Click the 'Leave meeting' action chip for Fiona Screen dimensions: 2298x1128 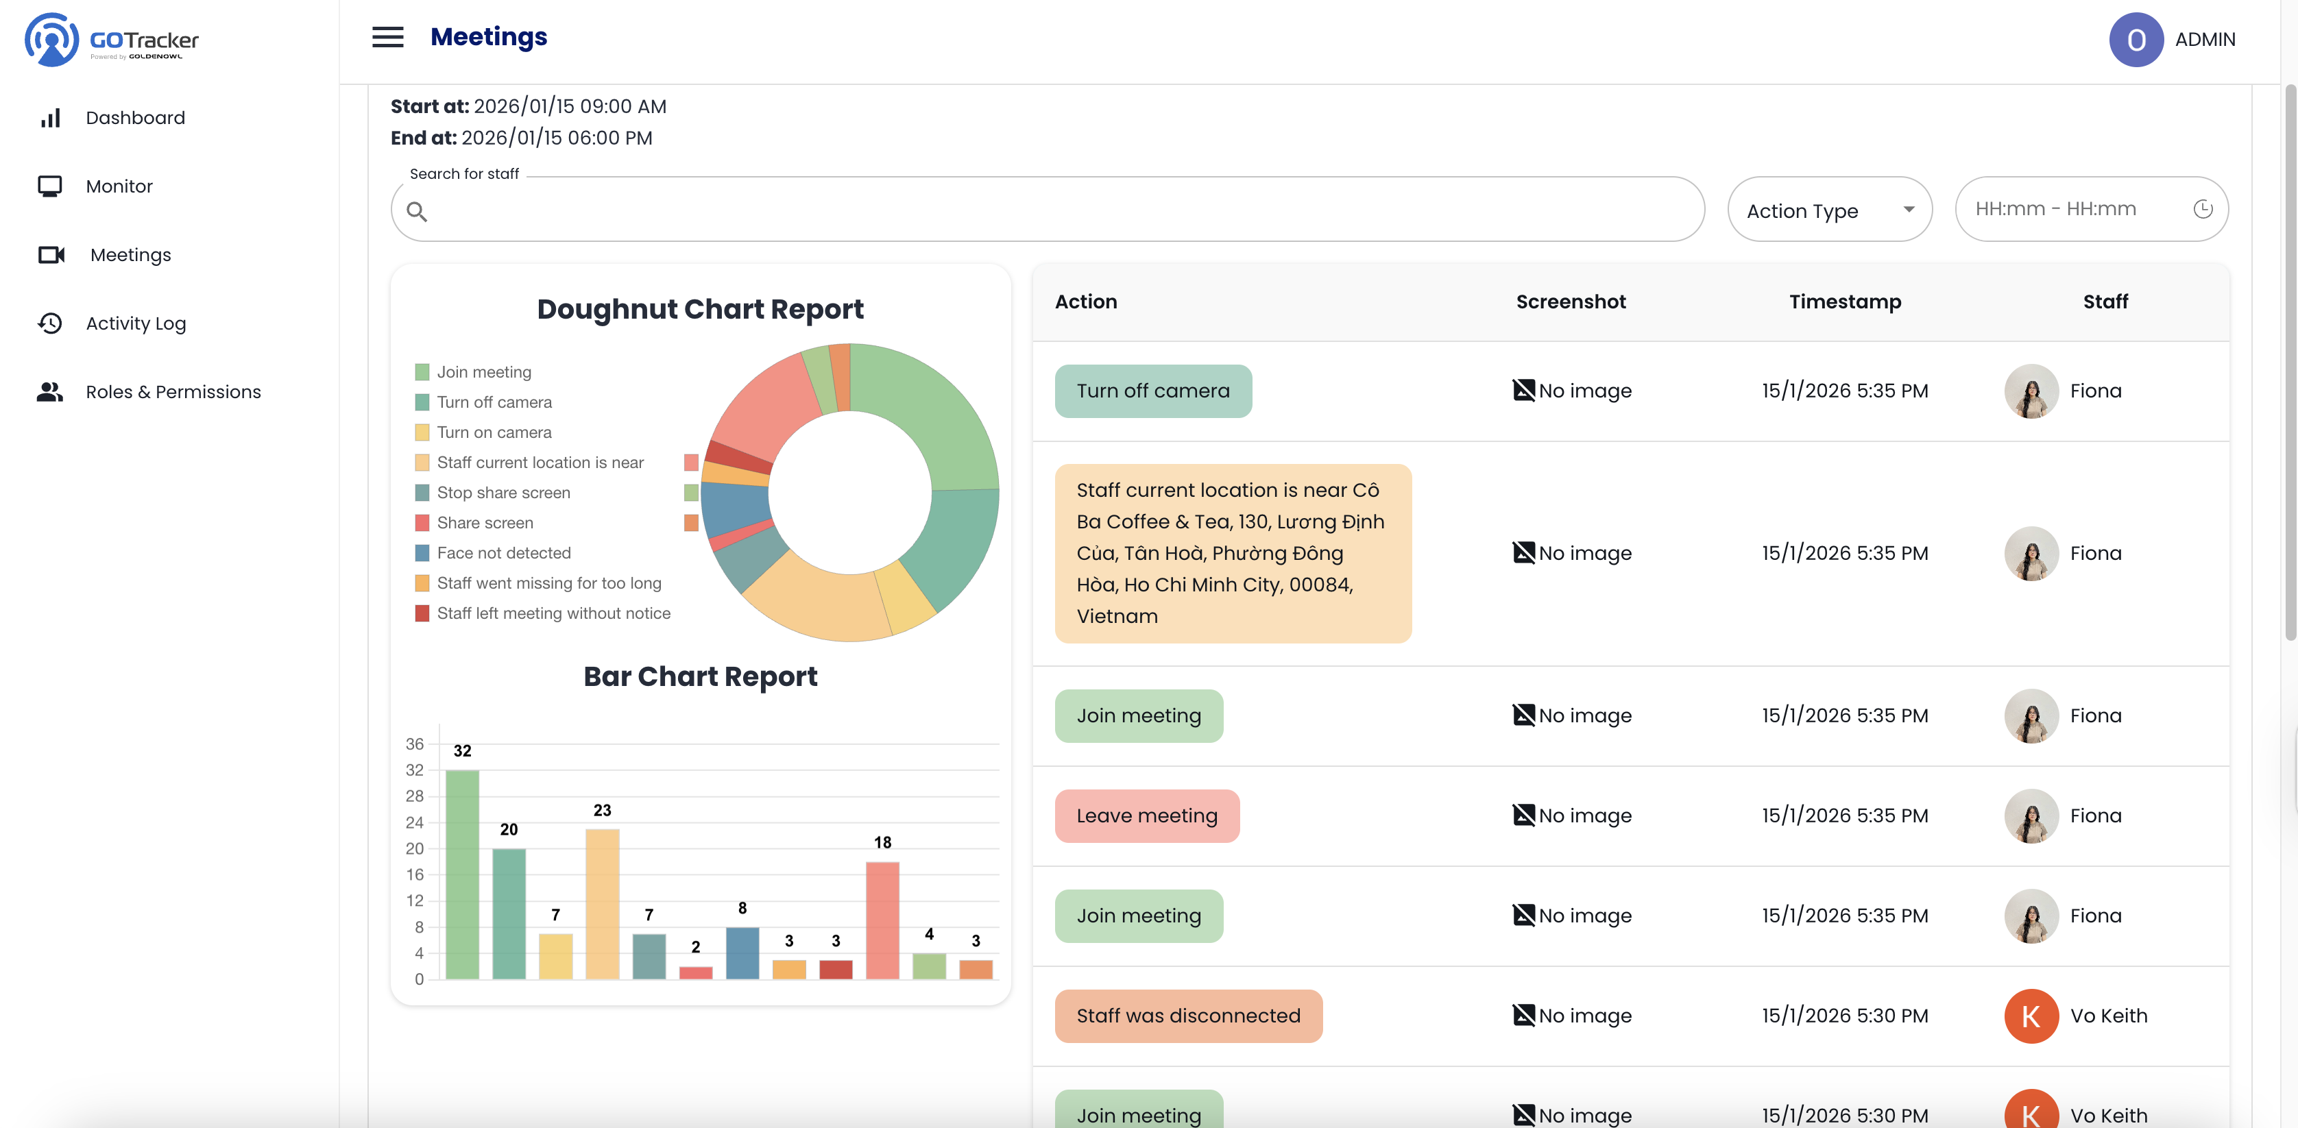pyautogui.click(x=1146, y=815)
